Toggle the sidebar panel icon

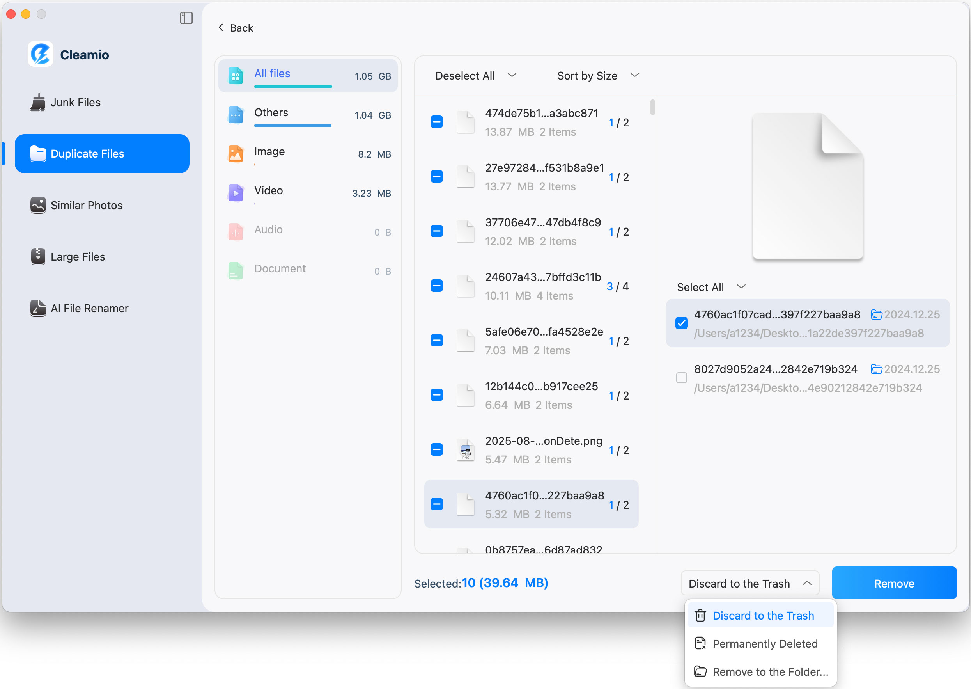[186, 18]
